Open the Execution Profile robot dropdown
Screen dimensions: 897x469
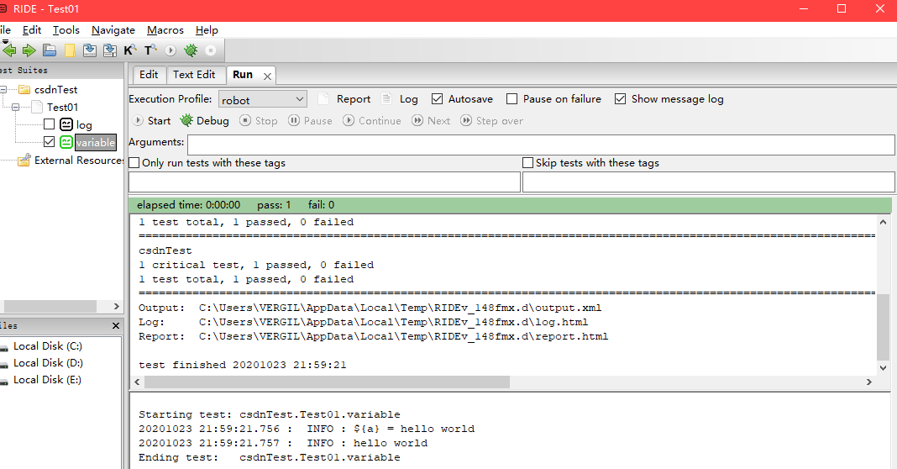(x=263, y=100)
